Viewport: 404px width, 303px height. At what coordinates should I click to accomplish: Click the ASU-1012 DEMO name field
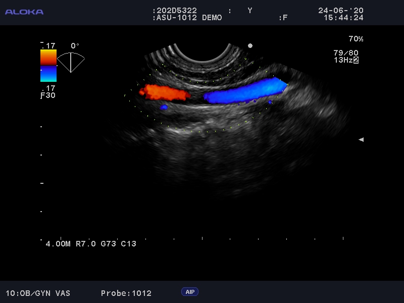pyautogui.click(x=188, y=18)
